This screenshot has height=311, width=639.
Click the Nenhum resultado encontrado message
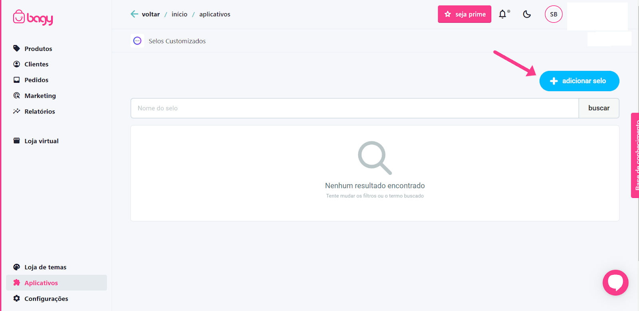click(375, 186)
